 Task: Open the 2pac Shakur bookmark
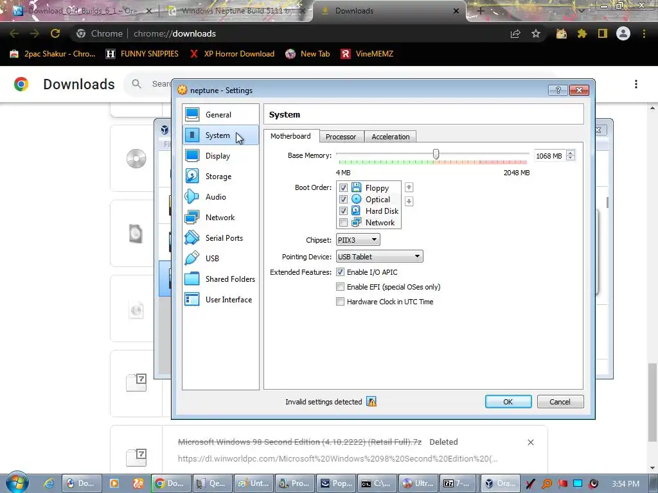[x=53, y=54]
